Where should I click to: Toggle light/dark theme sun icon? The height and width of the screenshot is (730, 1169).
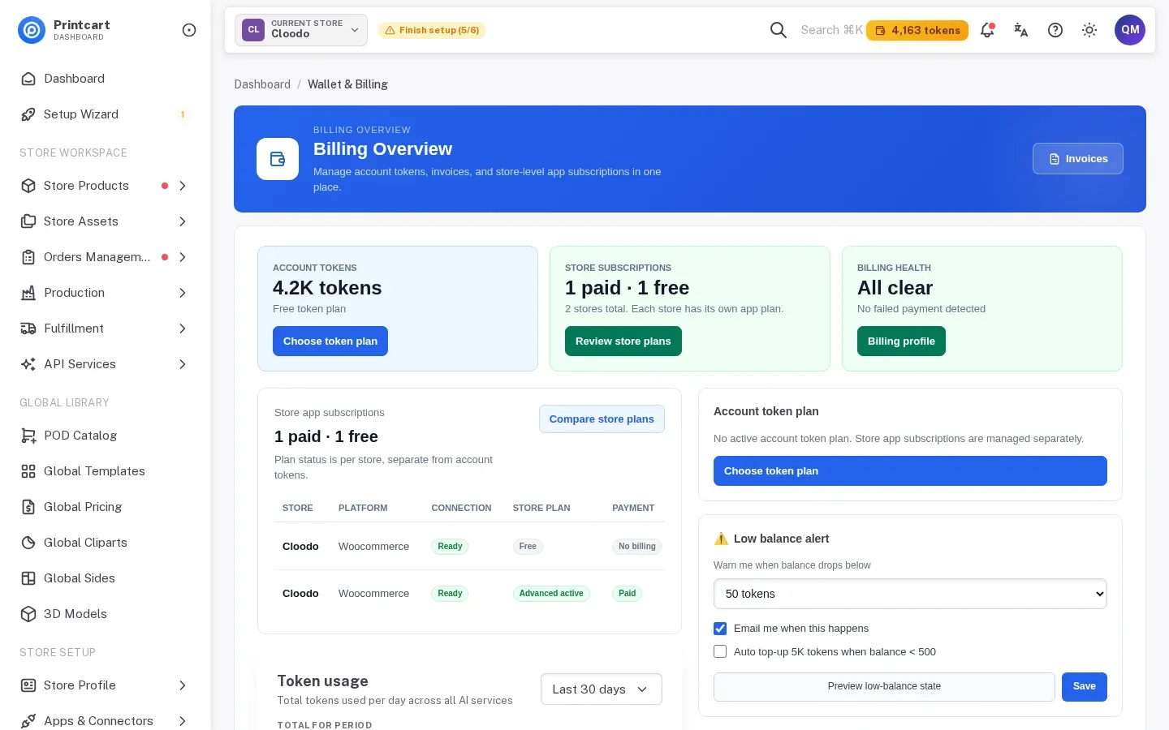1089,30
